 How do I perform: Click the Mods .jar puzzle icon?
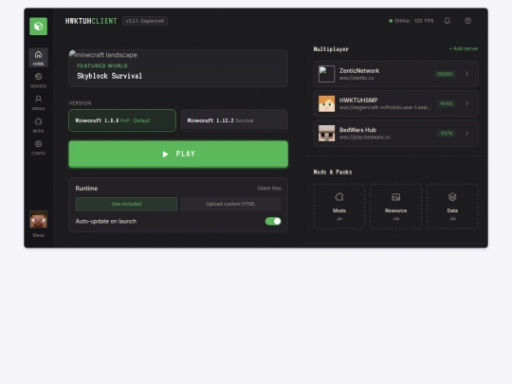pos(339,197)
